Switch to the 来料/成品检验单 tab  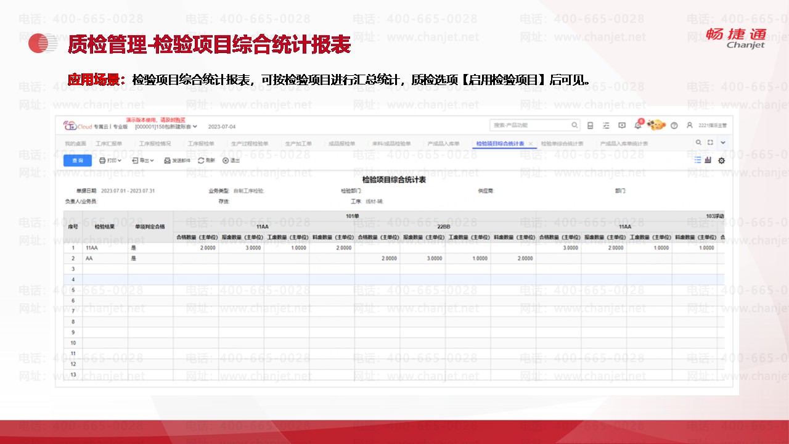(391, 144)
